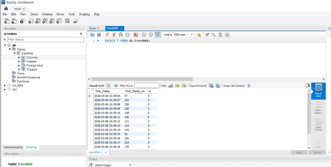Open find panel in the editor
331x167 pixels.
[214, 35]
